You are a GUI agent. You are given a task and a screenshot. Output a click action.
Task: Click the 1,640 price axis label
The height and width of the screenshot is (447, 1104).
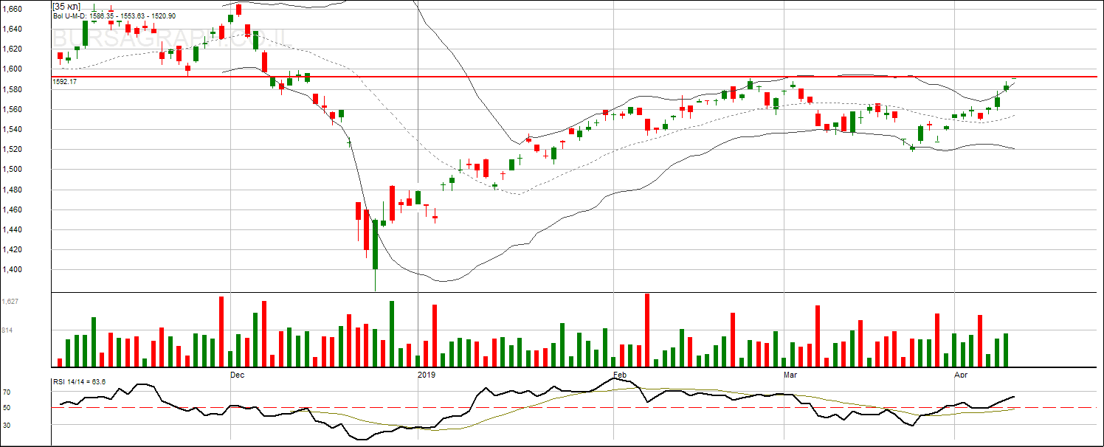(12, 29)
